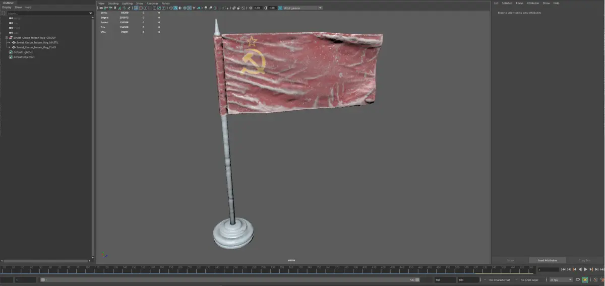
Task: Click the use all lights bulb icon
Action: coord(194,8)
